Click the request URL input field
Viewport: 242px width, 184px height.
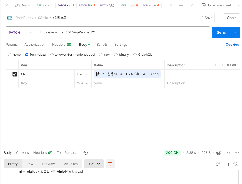[x=123, y=32]
